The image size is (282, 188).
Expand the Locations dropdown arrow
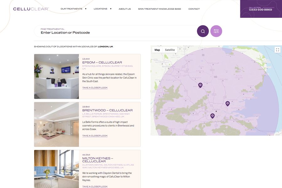[111, 9]
